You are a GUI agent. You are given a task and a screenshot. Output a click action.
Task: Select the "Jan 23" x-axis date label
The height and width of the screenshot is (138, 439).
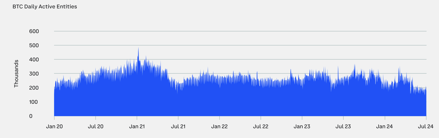tap(302, 126)
